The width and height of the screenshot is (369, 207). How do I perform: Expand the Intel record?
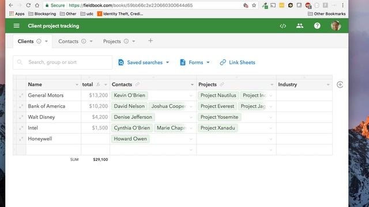(21, 128)
